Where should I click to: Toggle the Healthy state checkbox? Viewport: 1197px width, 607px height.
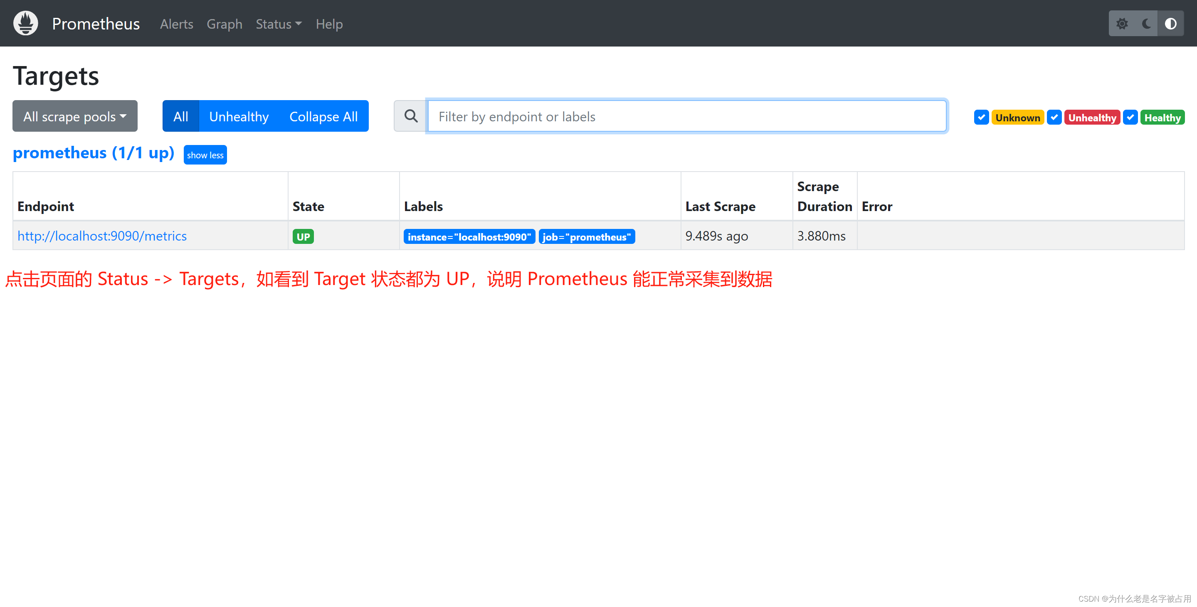(1130, 118)
